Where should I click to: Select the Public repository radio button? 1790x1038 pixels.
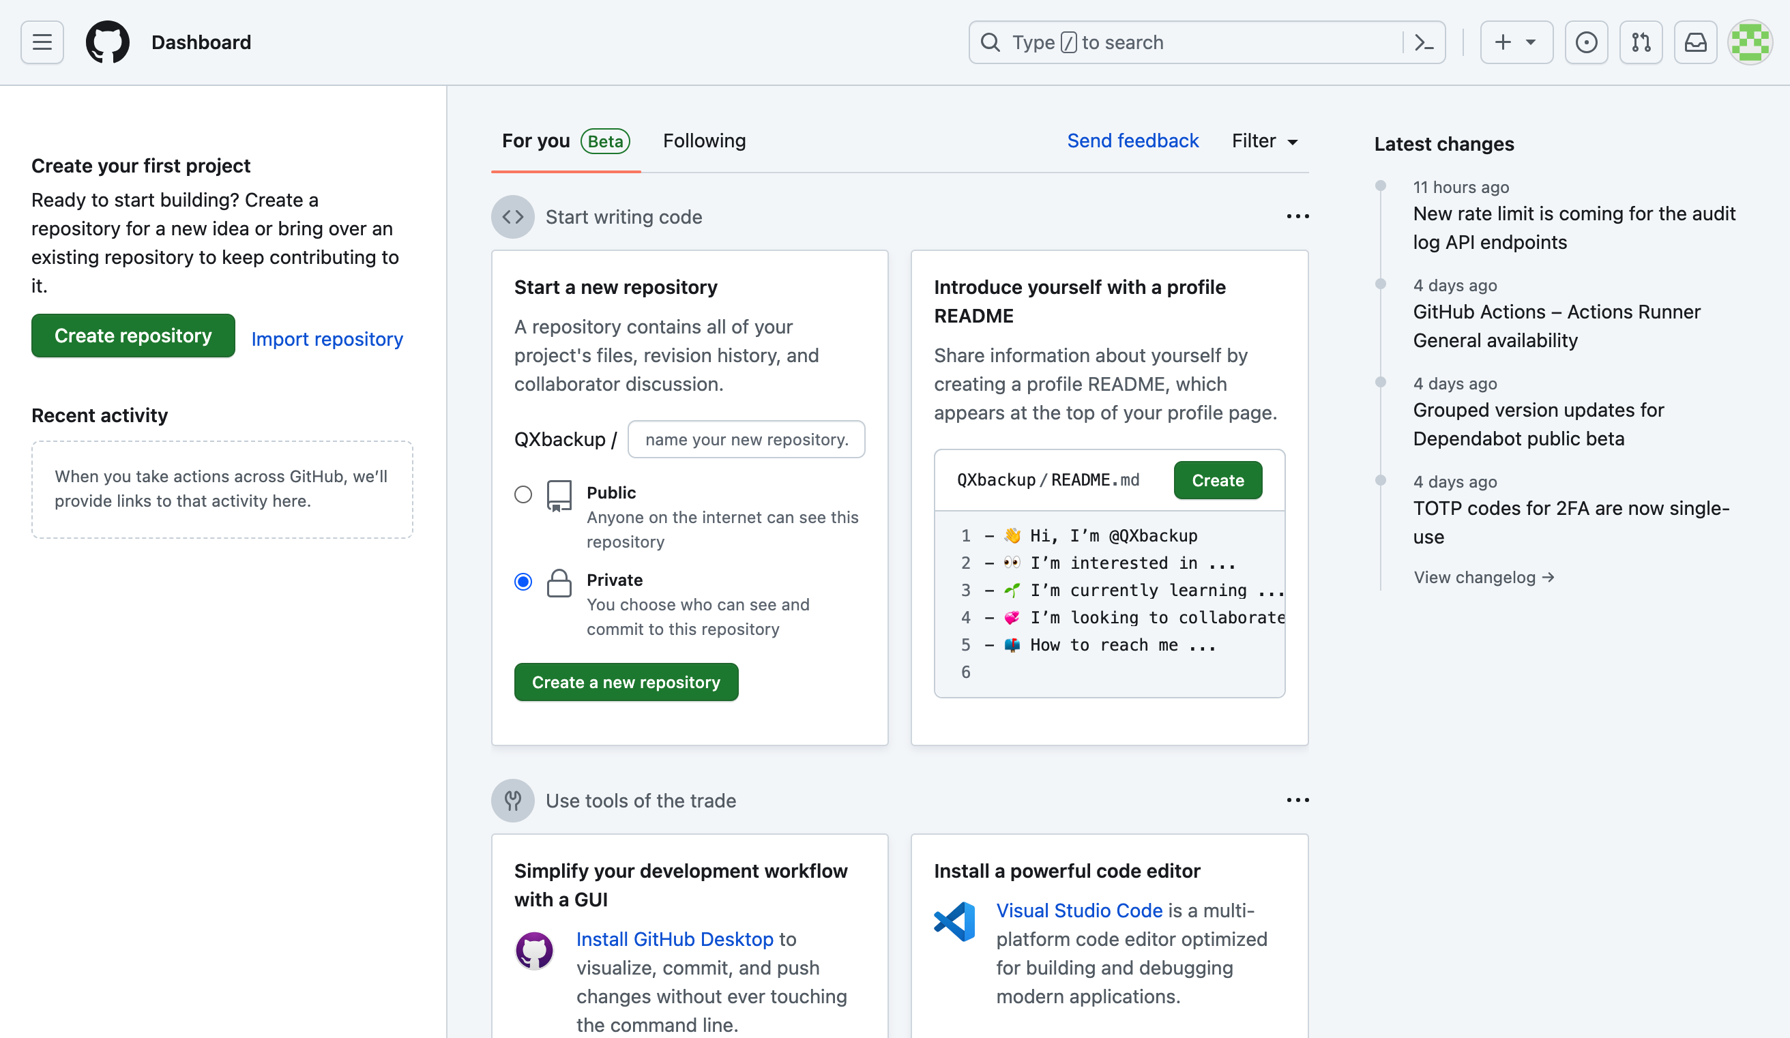[523, 493]
